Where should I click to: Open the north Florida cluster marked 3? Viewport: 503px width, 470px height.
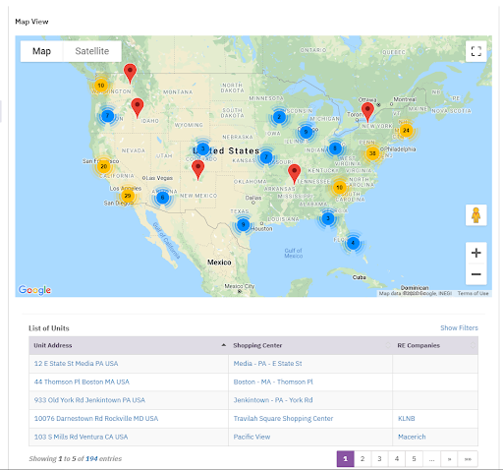[x=328, y=218]
